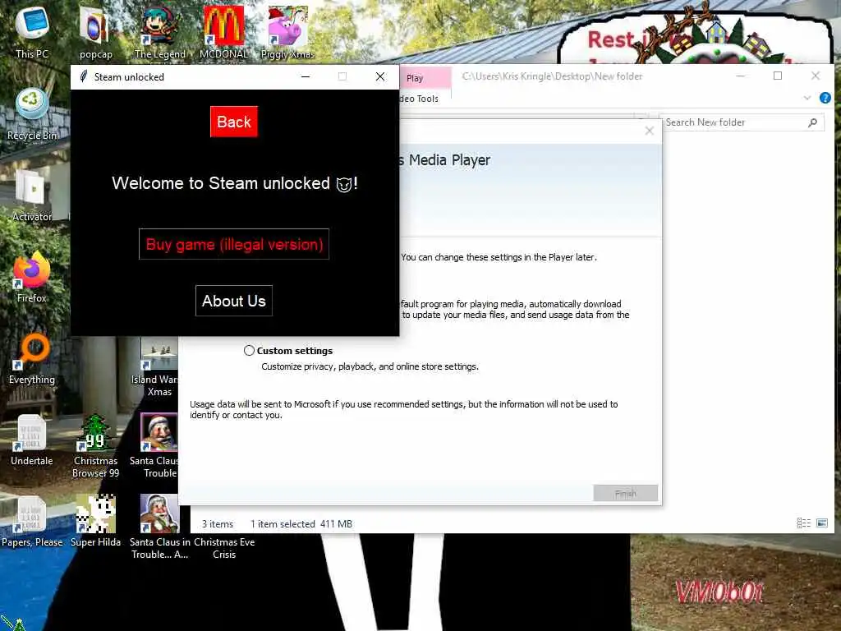The image size is (841, 631).
Task: Switch Explorer to details view icon
Action: coord(803,523)
